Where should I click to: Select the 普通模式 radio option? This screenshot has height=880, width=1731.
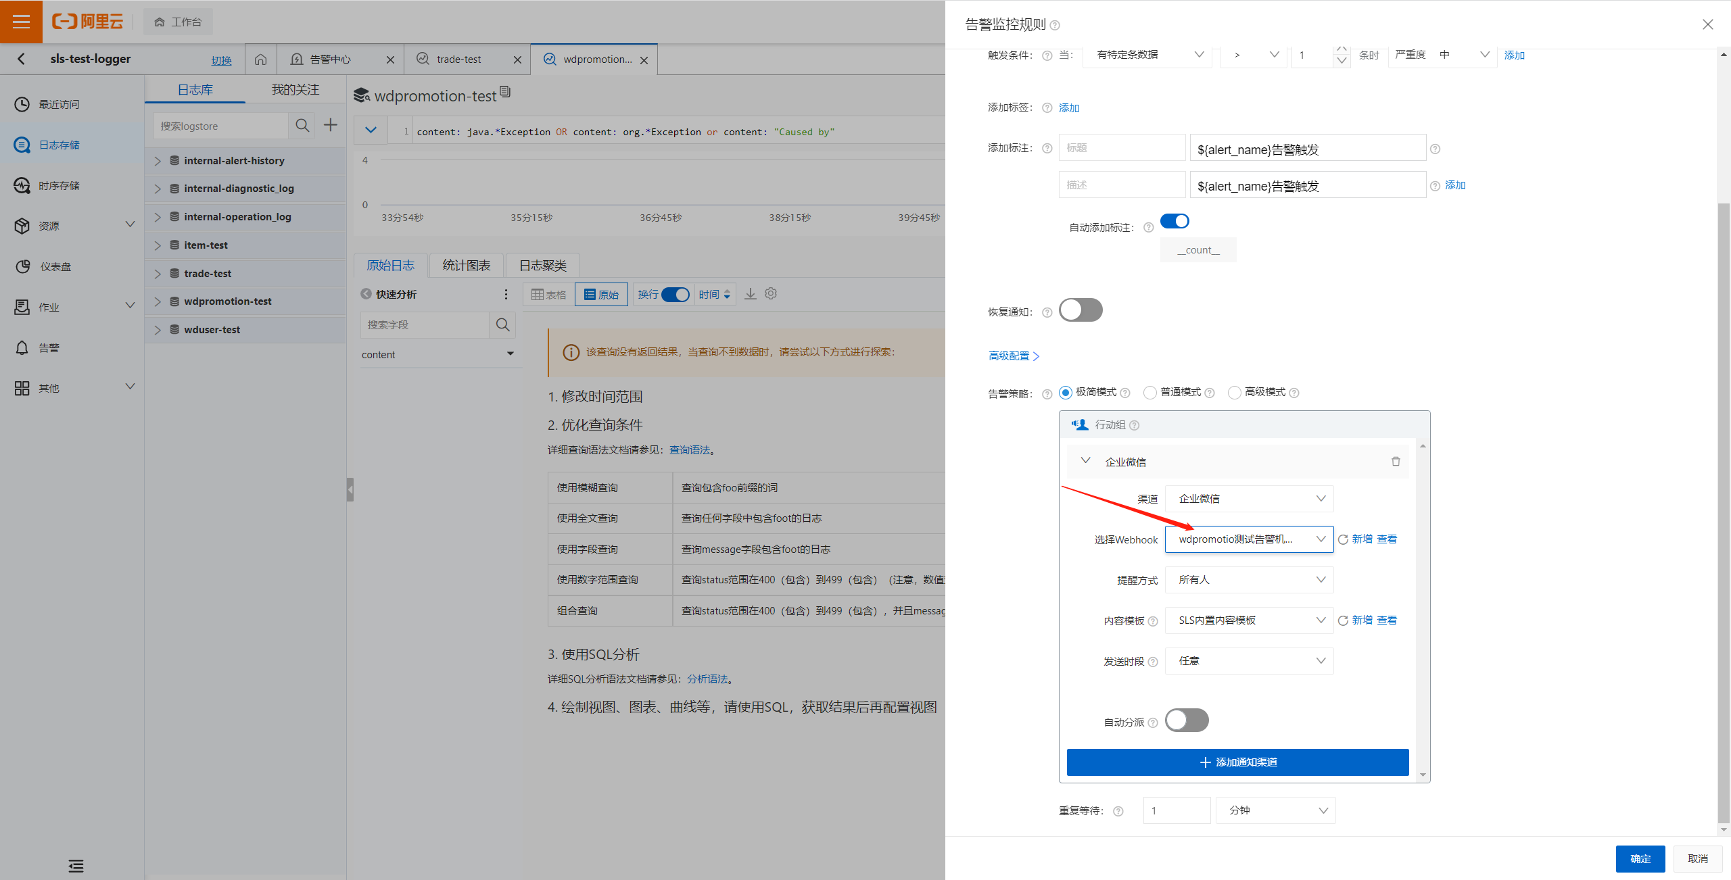[1150, 393]
